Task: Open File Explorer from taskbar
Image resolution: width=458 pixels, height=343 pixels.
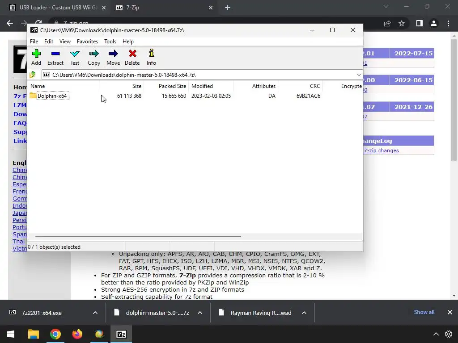Action: point(33,334)
